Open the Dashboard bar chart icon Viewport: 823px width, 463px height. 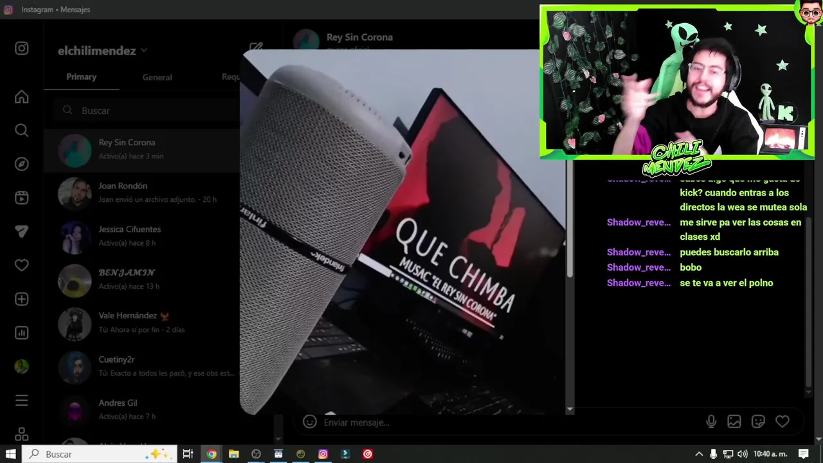pyautogui.click(x=21, y=332)
